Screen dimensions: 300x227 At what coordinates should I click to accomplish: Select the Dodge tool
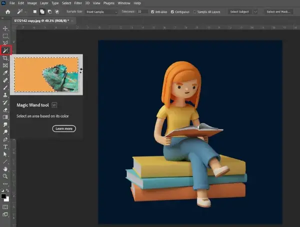click(x=5, y=132)
